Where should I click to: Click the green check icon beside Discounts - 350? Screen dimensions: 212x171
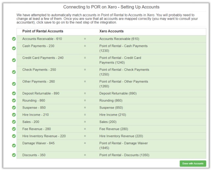(x=14, y=155)
